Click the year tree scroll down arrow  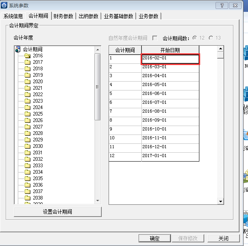pos(97,201)
